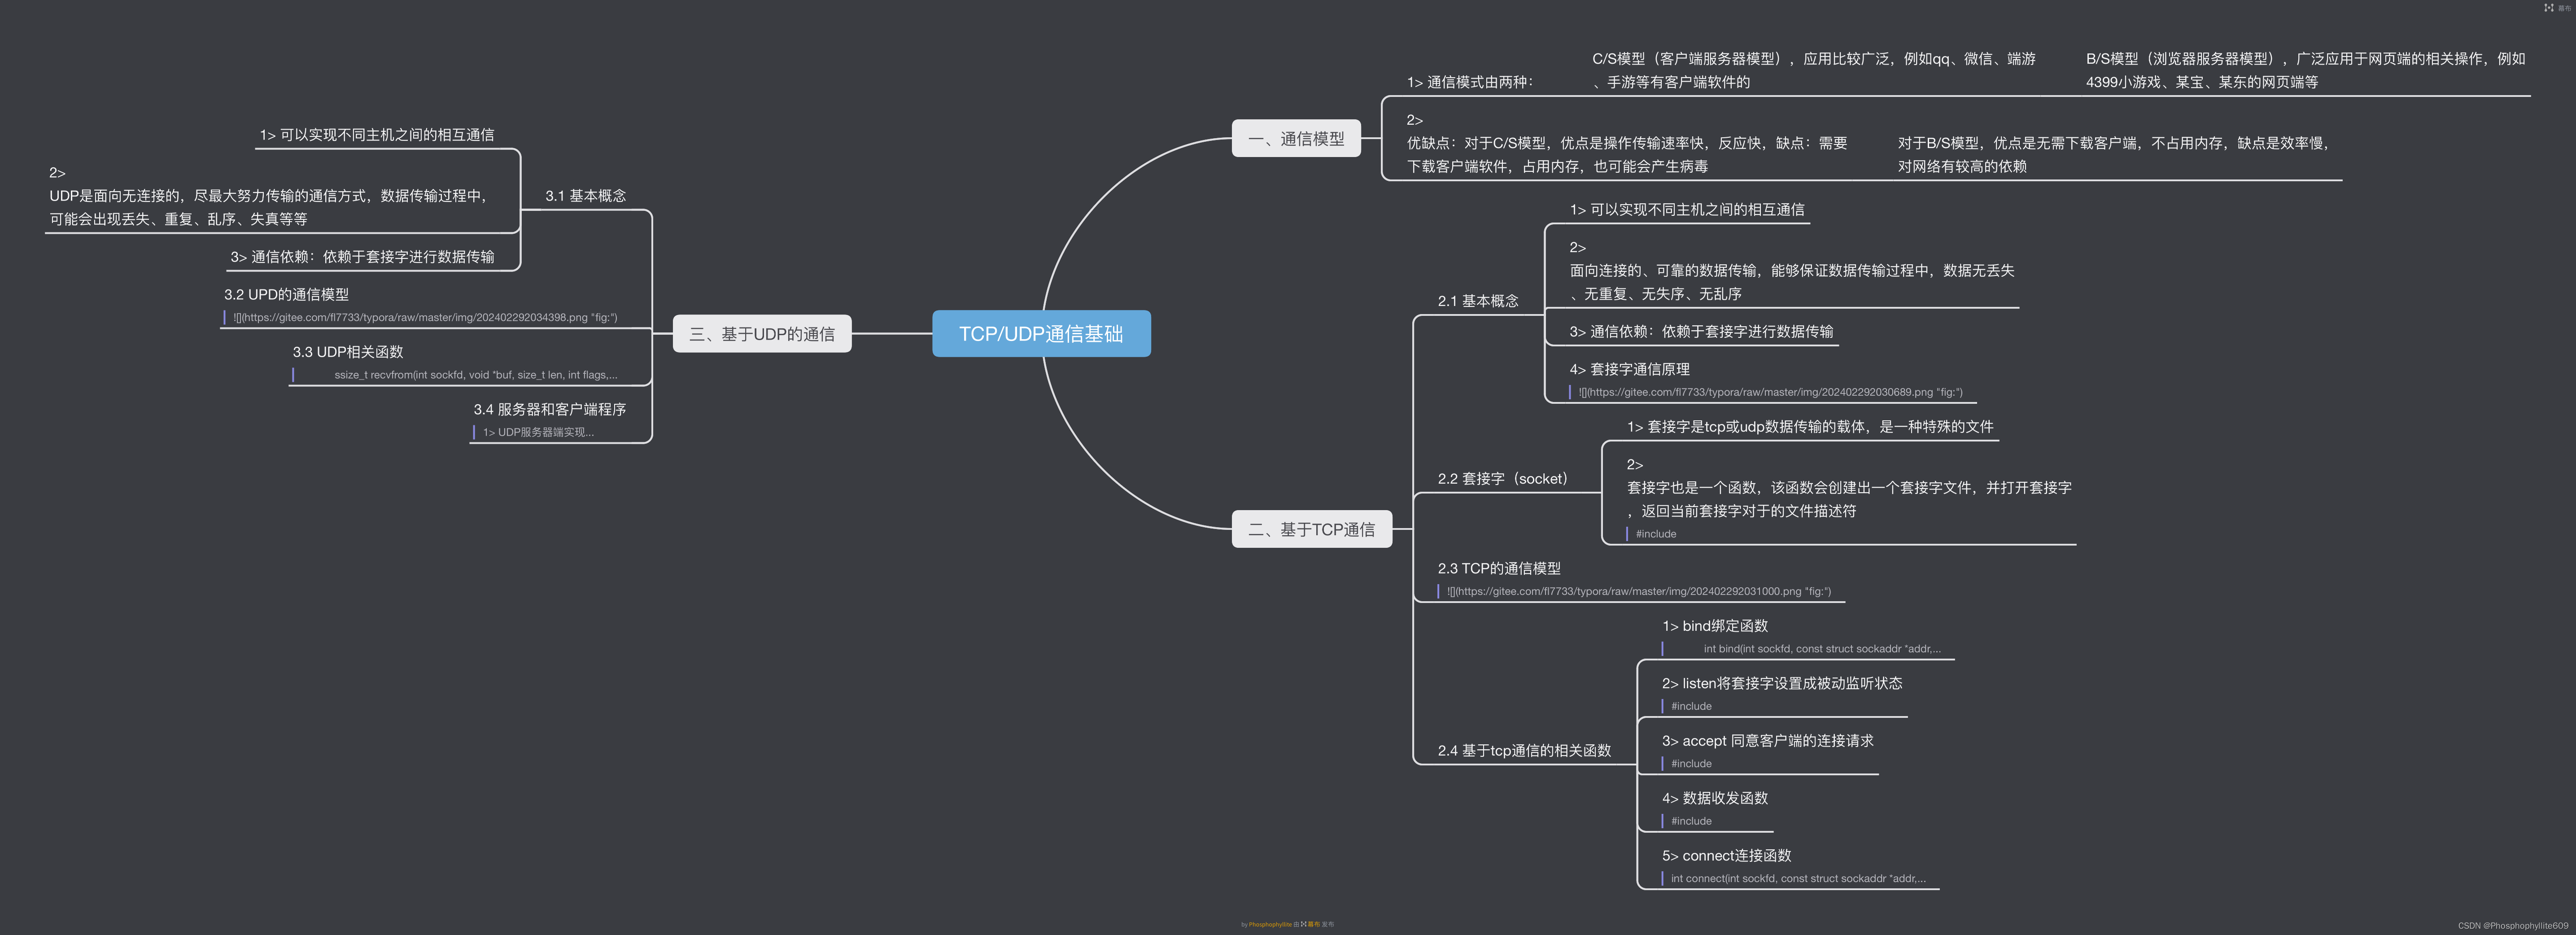Select the 二、基于TCP通信 branch node
Screen dimensions: 2576x935
tap(1311, 529)
